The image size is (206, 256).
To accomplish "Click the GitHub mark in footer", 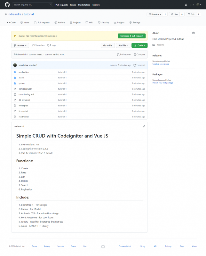I will pos(103,246).
